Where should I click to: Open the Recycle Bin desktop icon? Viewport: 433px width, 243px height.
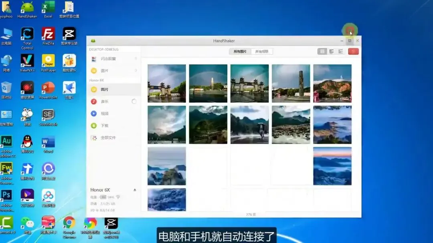[x=7, y=90]
